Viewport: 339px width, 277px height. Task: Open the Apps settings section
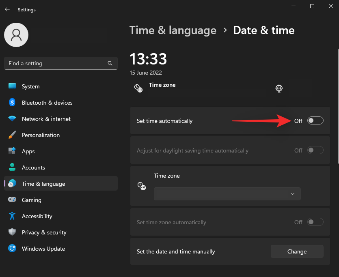coord(28,151)
